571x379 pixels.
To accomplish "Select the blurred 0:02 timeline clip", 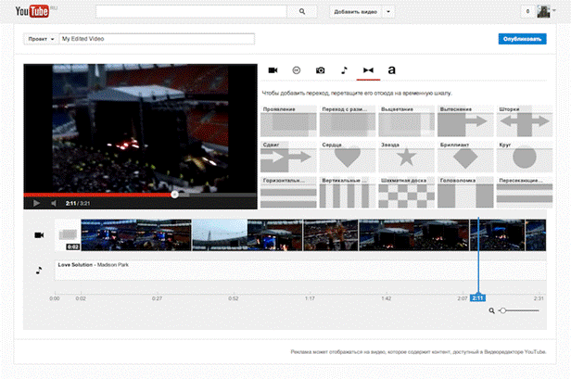I will pos(68,235).
